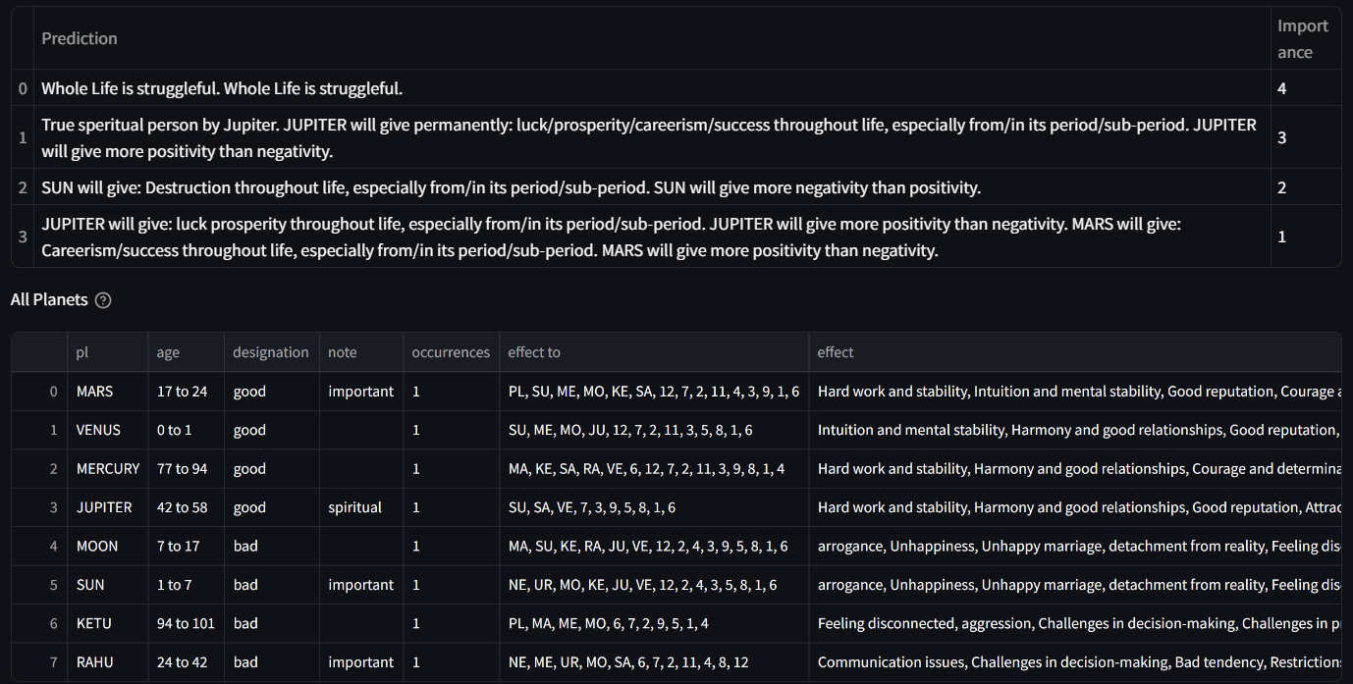Select MERCURY age cell '77 to 94'
The width and height of the screenshot is (1353, 684).
click(187, 469)
